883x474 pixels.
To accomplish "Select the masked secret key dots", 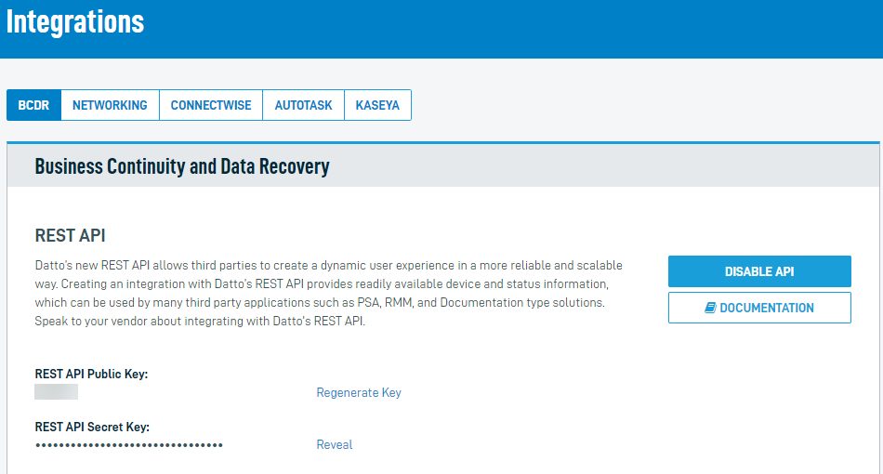I will [129, 445].
